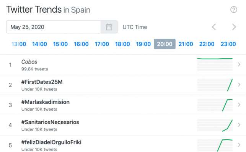Expand #FirstDates25M trend chevron
This screenshot has width=246, height=152.
coord(239,85)
